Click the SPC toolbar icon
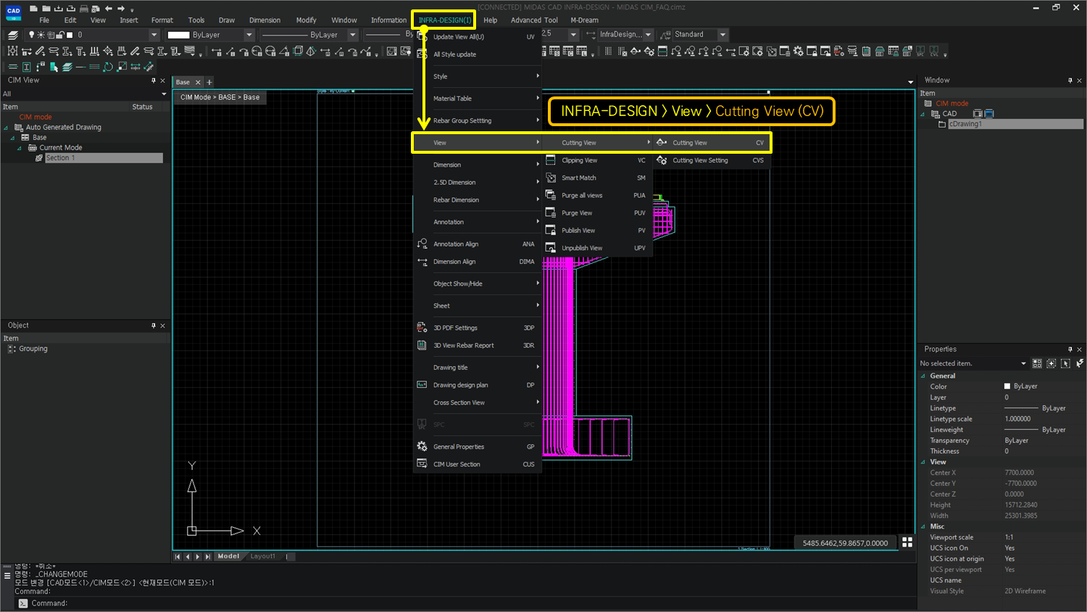Screen dimensions: 1087x612 (921, 51)
